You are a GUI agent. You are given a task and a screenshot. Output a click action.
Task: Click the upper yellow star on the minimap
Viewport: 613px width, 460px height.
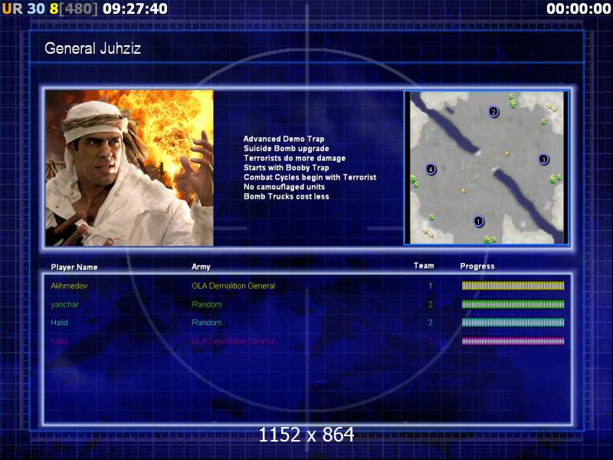point(506,154)
